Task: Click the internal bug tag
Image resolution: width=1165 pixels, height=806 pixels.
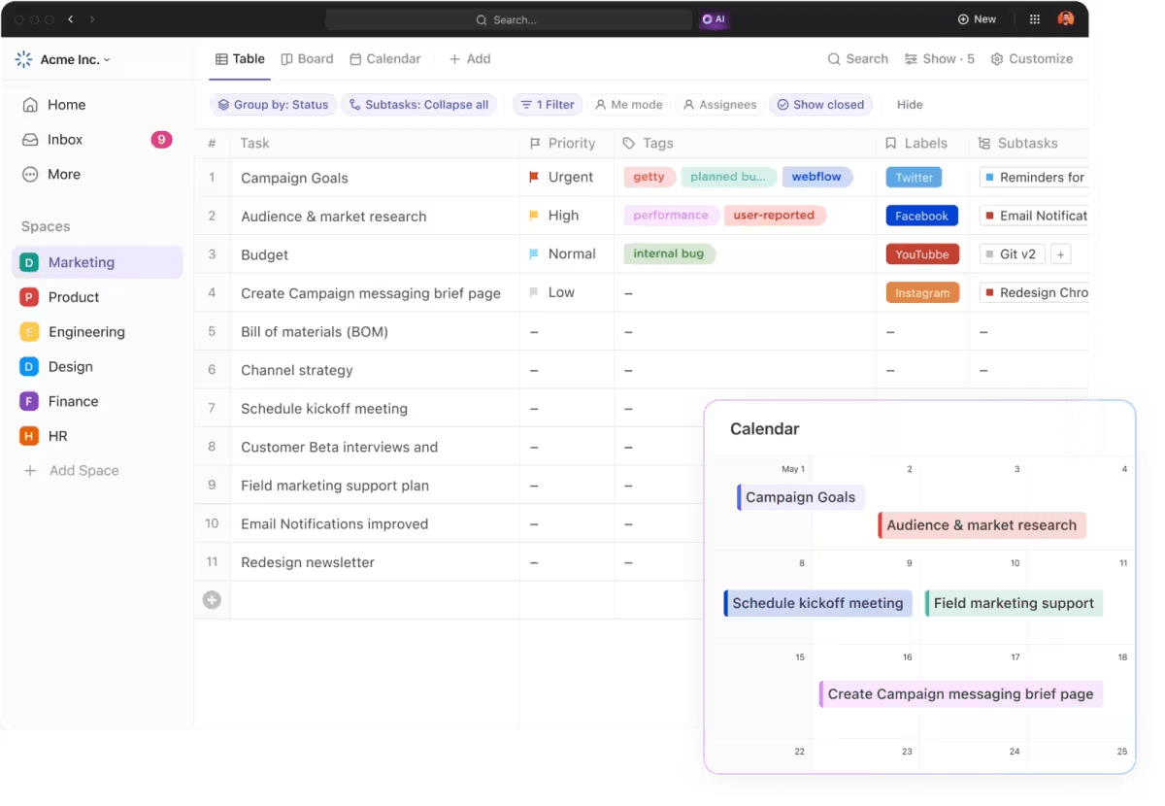Action: point(669,253)
